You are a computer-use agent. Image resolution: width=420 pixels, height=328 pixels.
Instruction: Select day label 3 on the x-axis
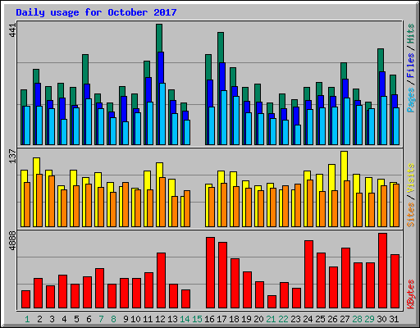point(52,319)
